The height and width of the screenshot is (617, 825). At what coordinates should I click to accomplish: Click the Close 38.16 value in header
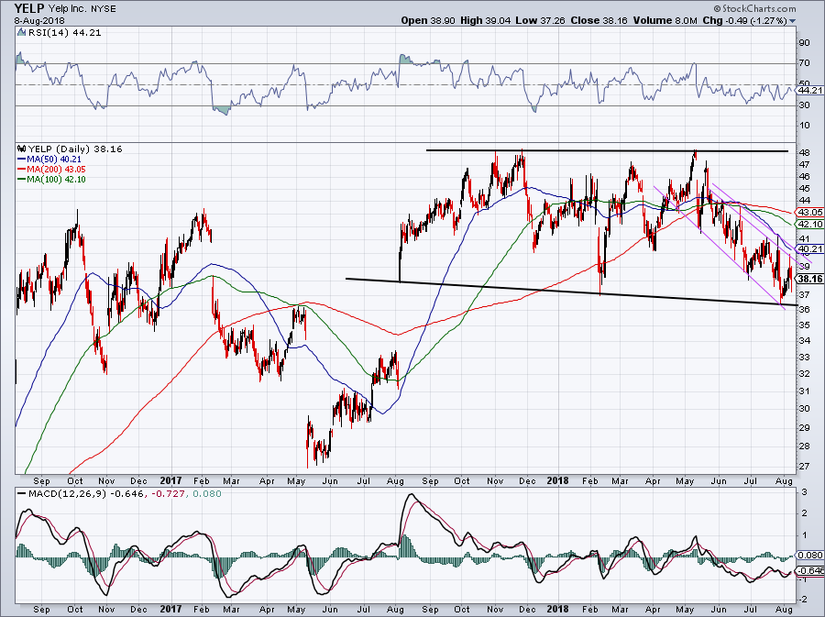[x=599, y=20]
